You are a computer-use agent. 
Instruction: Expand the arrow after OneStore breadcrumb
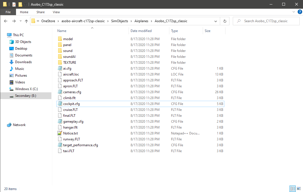[x=58, y=21]
